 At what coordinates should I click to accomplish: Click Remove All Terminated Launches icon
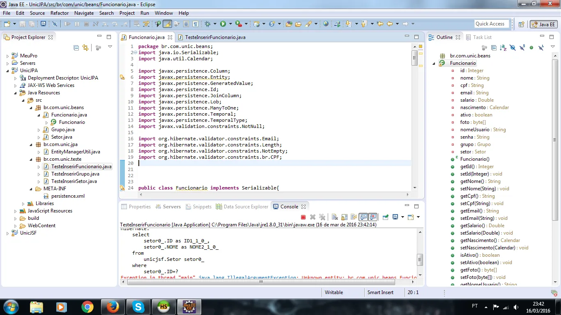(x=322, y=217)
